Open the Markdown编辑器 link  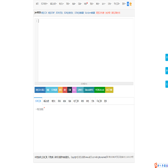tap(90, 13)
